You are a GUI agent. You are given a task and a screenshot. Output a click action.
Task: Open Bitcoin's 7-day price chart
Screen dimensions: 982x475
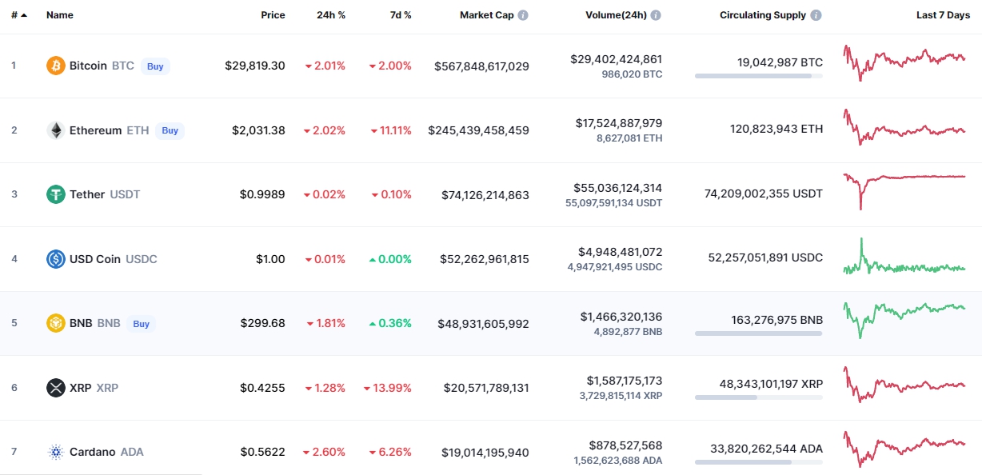(x=904, y=62)
